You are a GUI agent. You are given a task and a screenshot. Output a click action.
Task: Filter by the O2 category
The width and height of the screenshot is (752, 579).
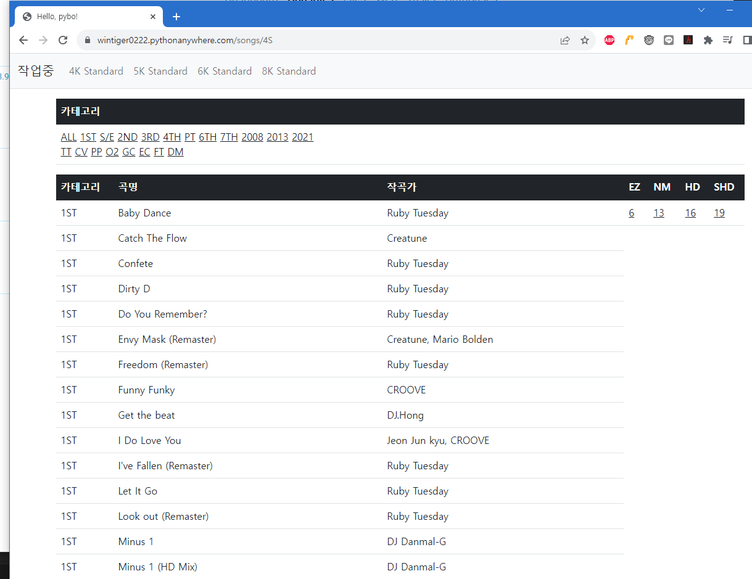coord(112,152)
